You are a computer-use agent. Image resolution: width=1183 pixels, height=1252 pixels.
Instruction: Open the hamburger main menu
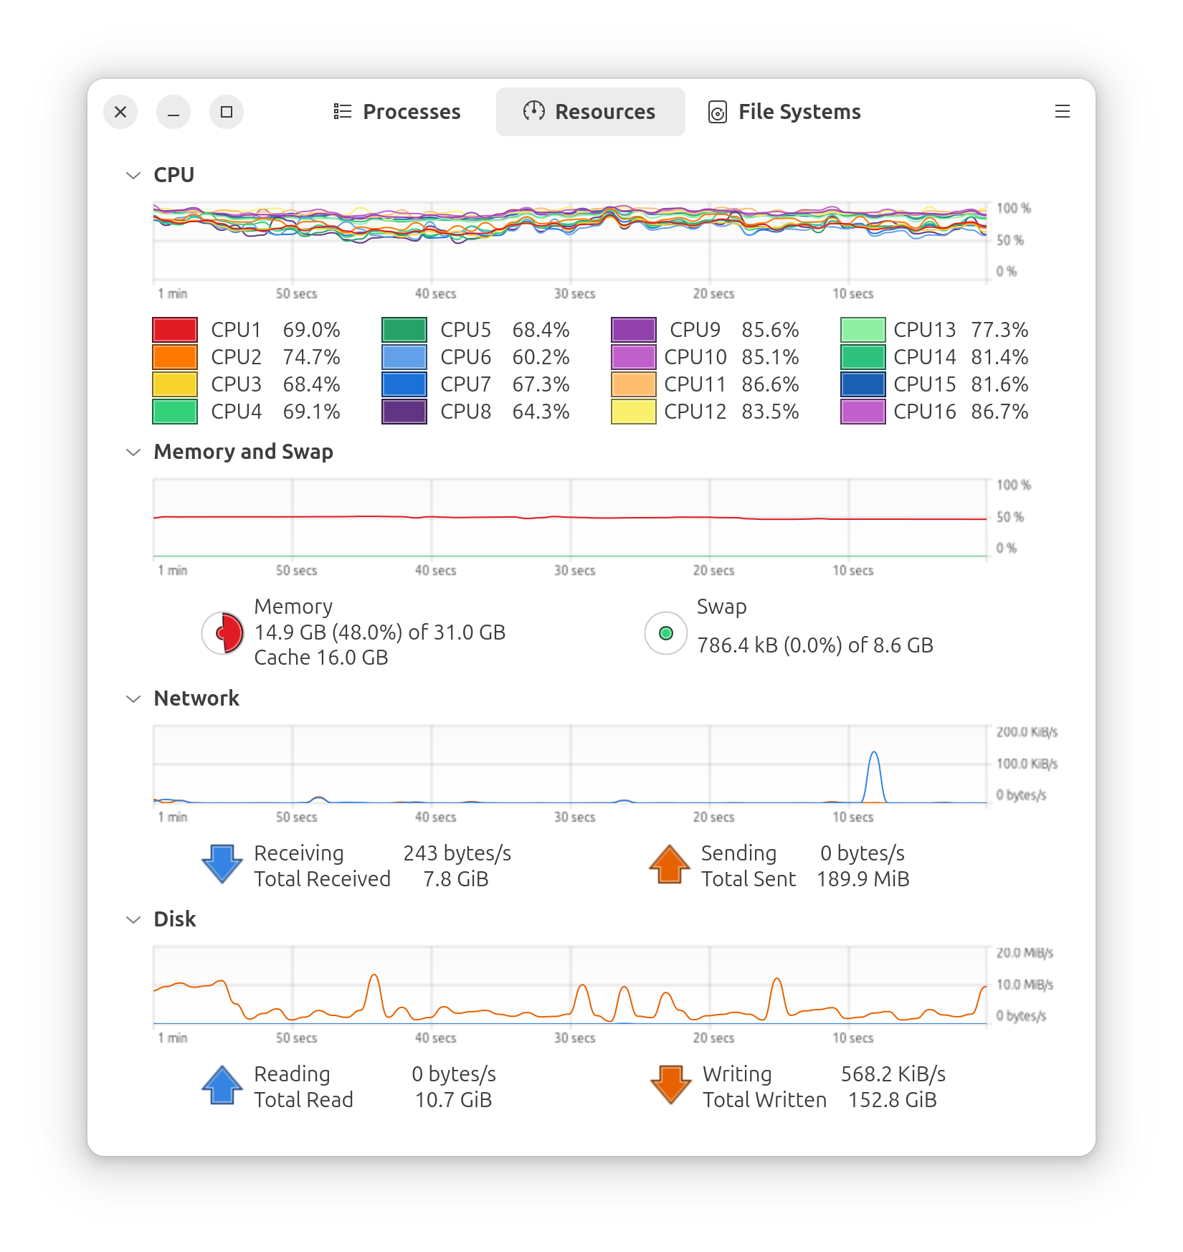(1062, 112)
